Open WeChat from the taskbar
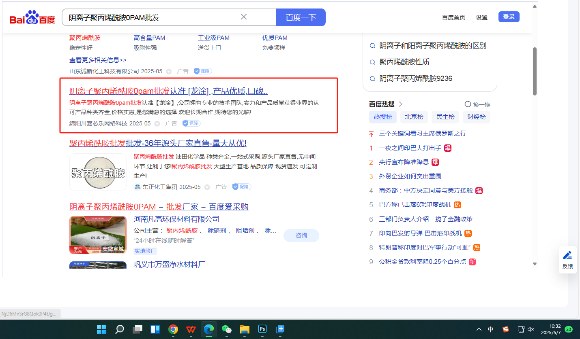 tap(226, 329)
